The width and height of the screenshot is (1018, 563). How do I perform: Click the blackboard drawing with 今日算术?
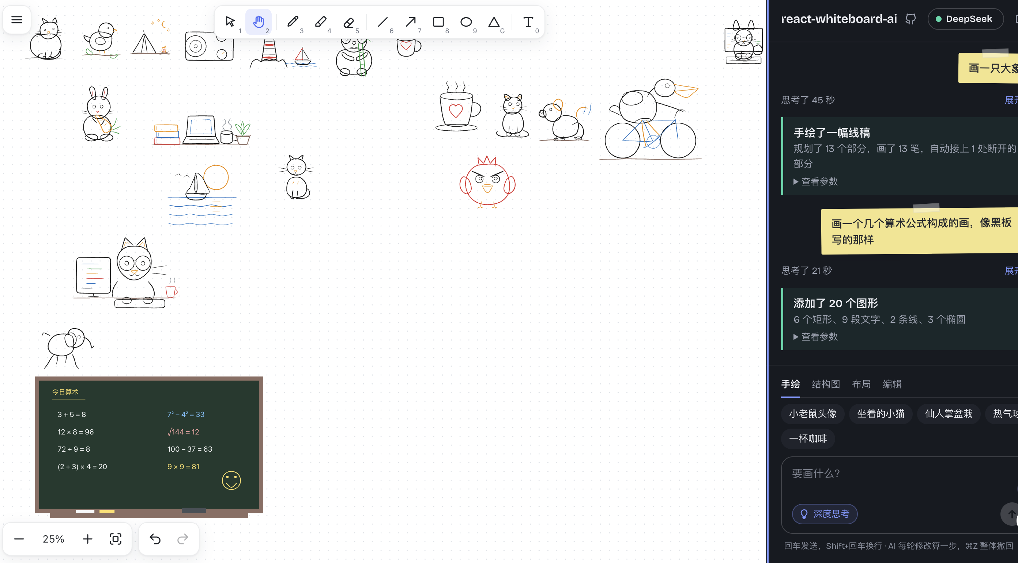(149, 447)
